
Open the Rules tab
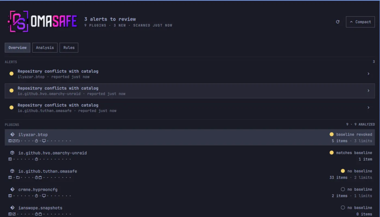[69, 48]
